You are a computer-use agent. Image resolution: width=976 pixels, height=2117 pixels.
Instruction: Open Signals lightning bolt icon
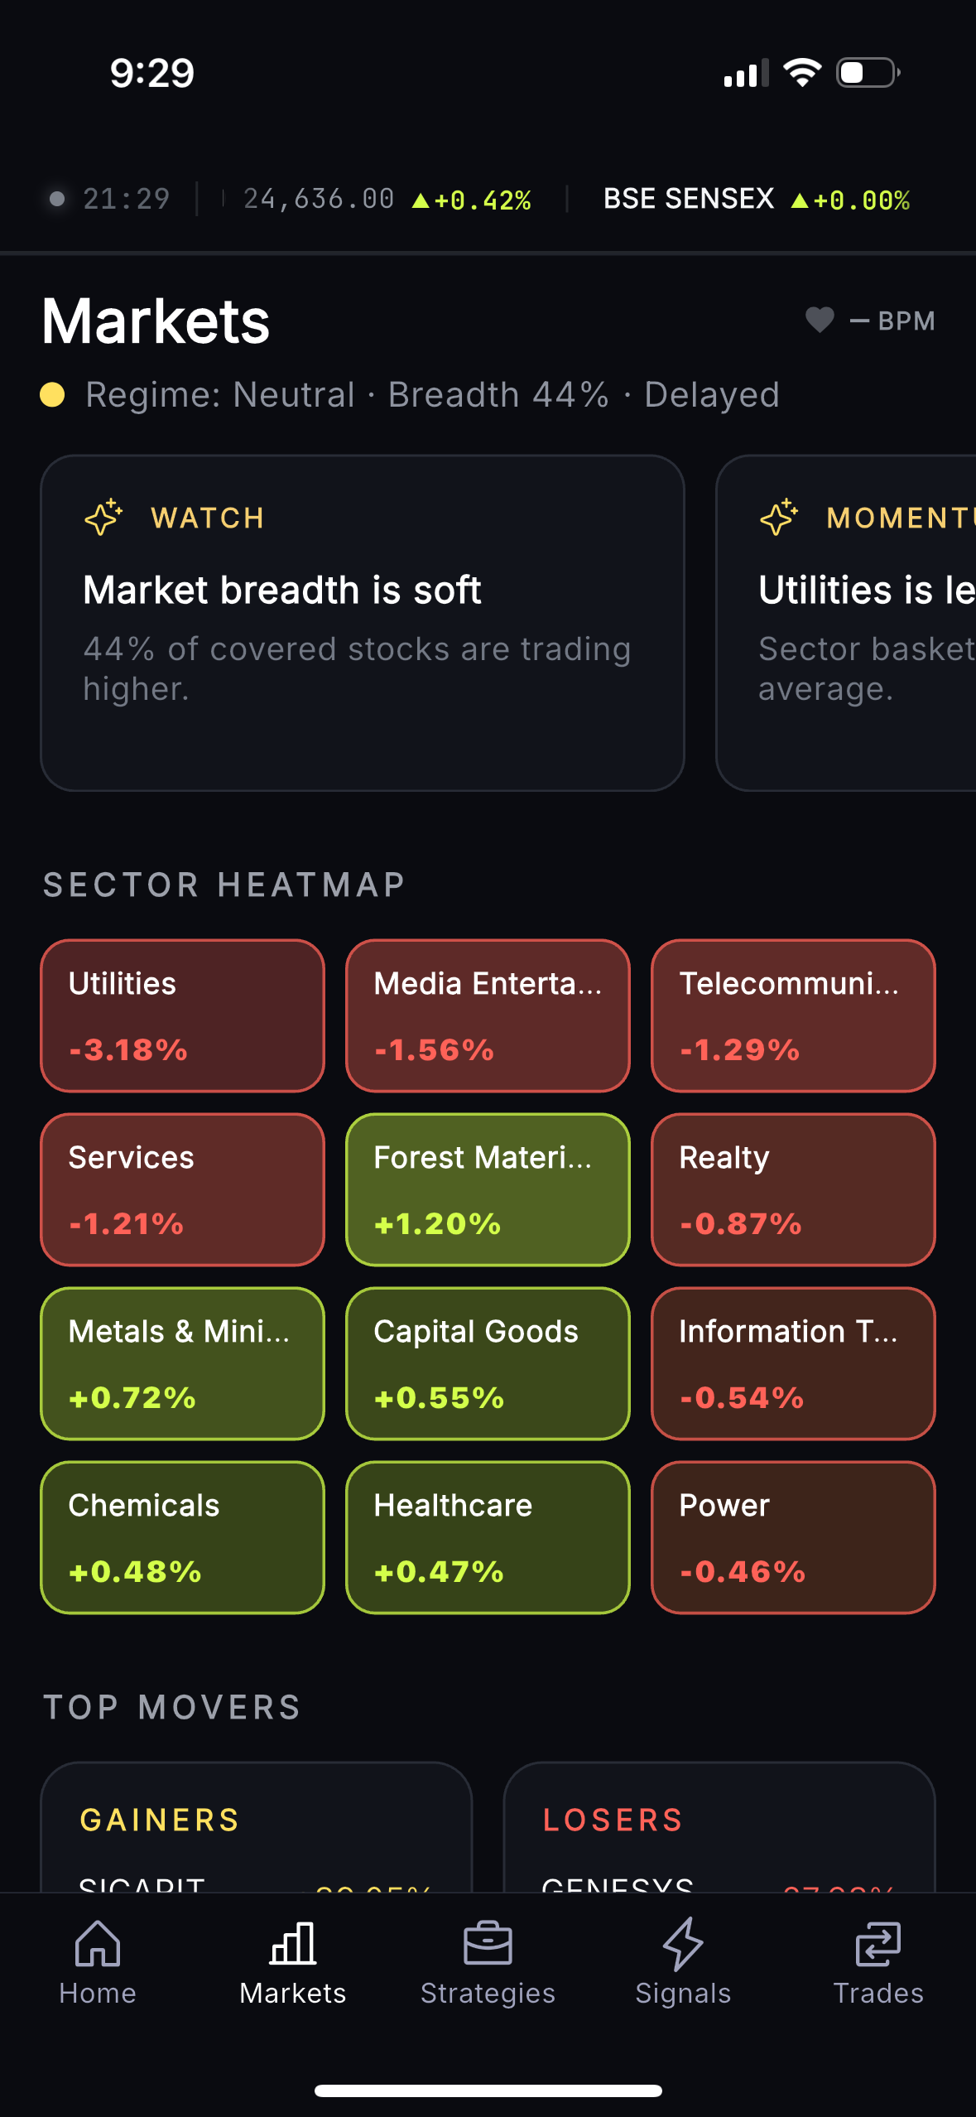(x=683, y=1943)
